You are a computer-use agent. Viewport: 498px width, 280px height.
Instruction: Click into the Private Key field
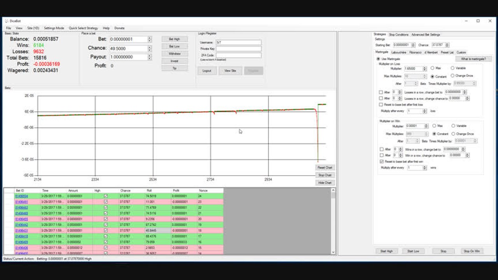tap(238, 49)
